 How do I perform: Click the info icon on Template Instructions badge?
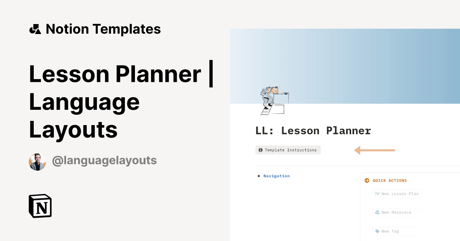261,150
